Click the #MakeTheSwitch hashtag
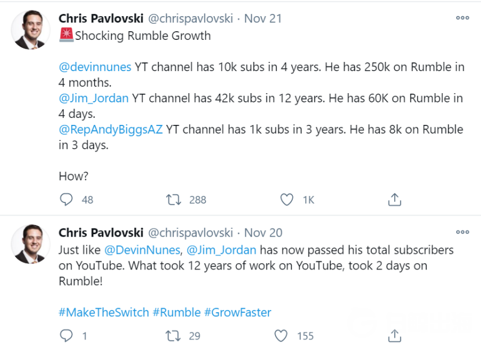The width and height of the screenshot is (481, 351). (104, 313)
